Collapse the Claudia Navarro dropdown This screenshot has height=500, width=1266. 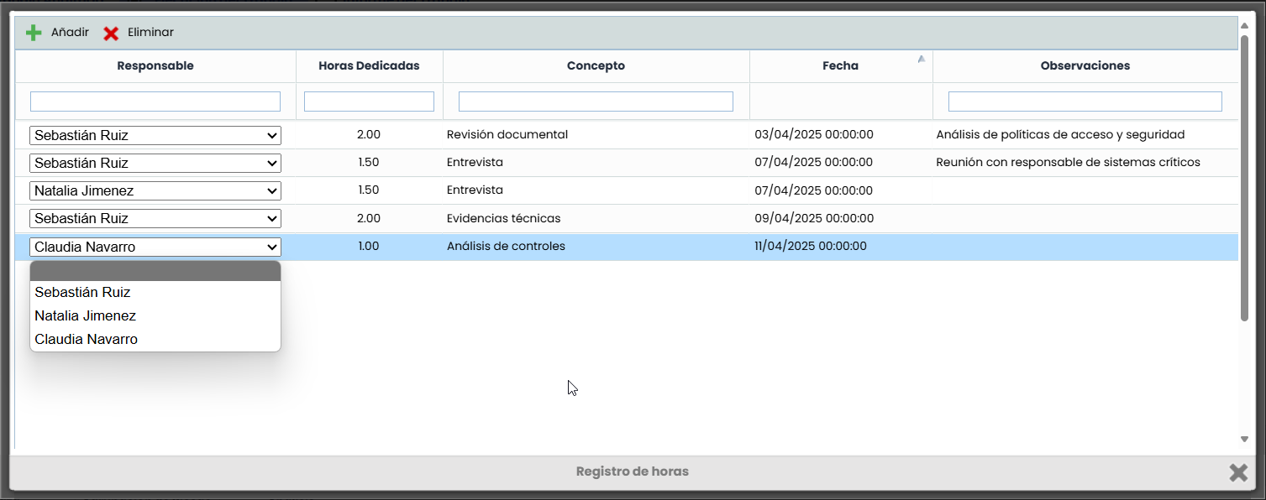pos(155,247)
